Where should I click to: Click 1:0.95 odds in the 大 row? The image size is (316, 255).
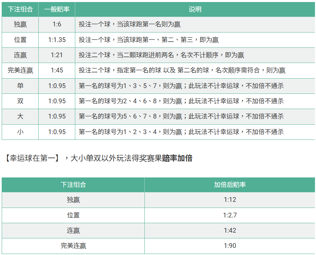[57, 116]
